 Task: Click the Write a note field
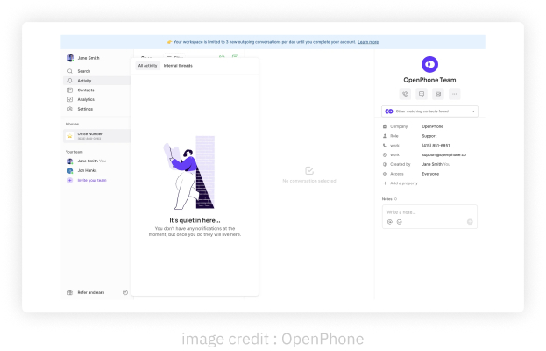tap(429, 212)
